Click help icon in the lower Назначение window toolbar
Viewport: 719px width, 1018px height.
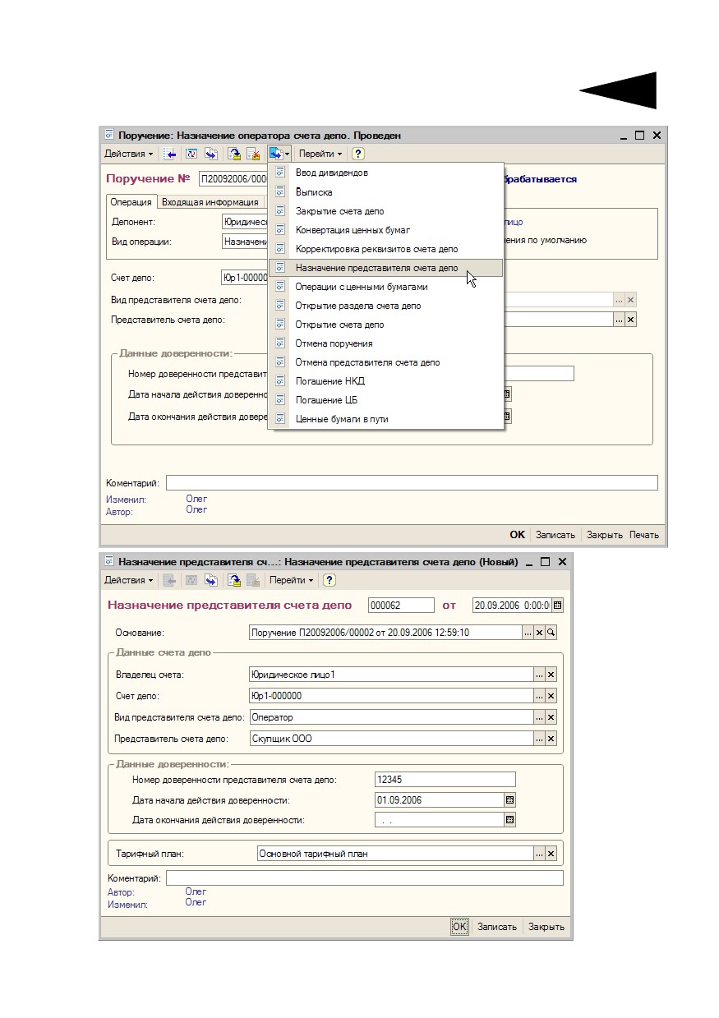coord(330,580)
